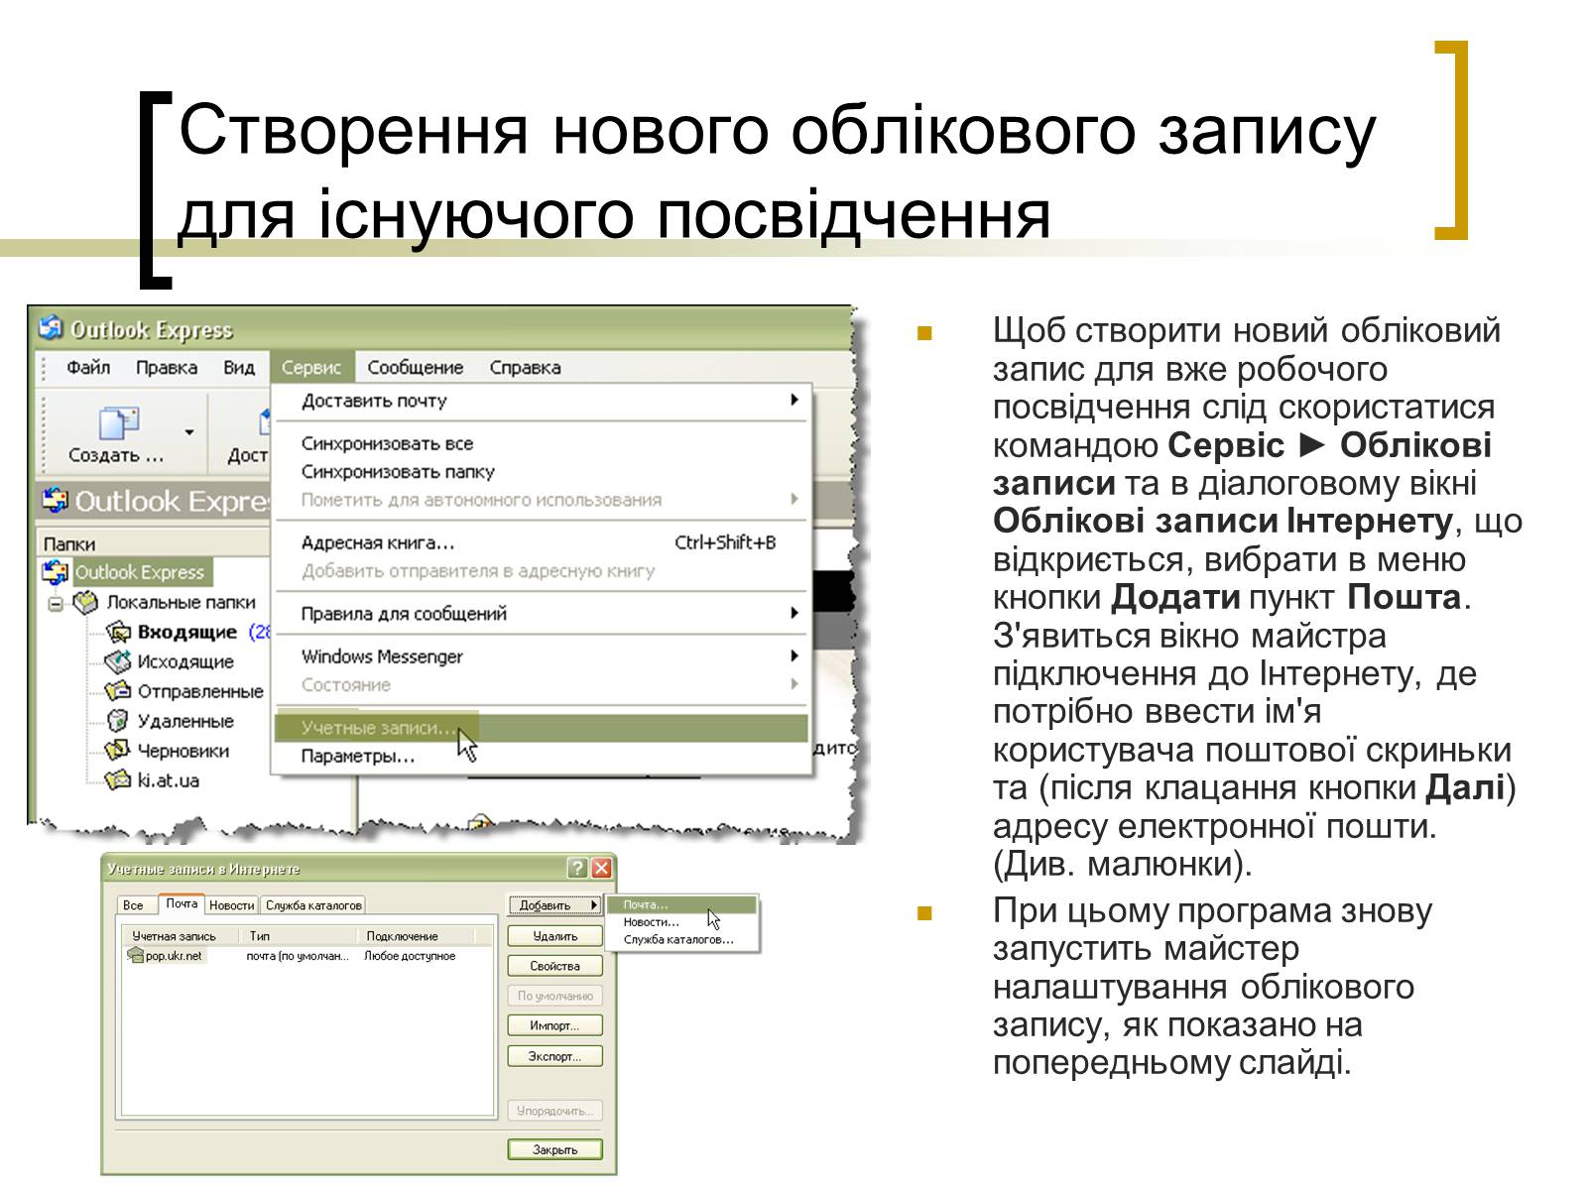Open the Черновики drafts folder

tap(183, 751)
